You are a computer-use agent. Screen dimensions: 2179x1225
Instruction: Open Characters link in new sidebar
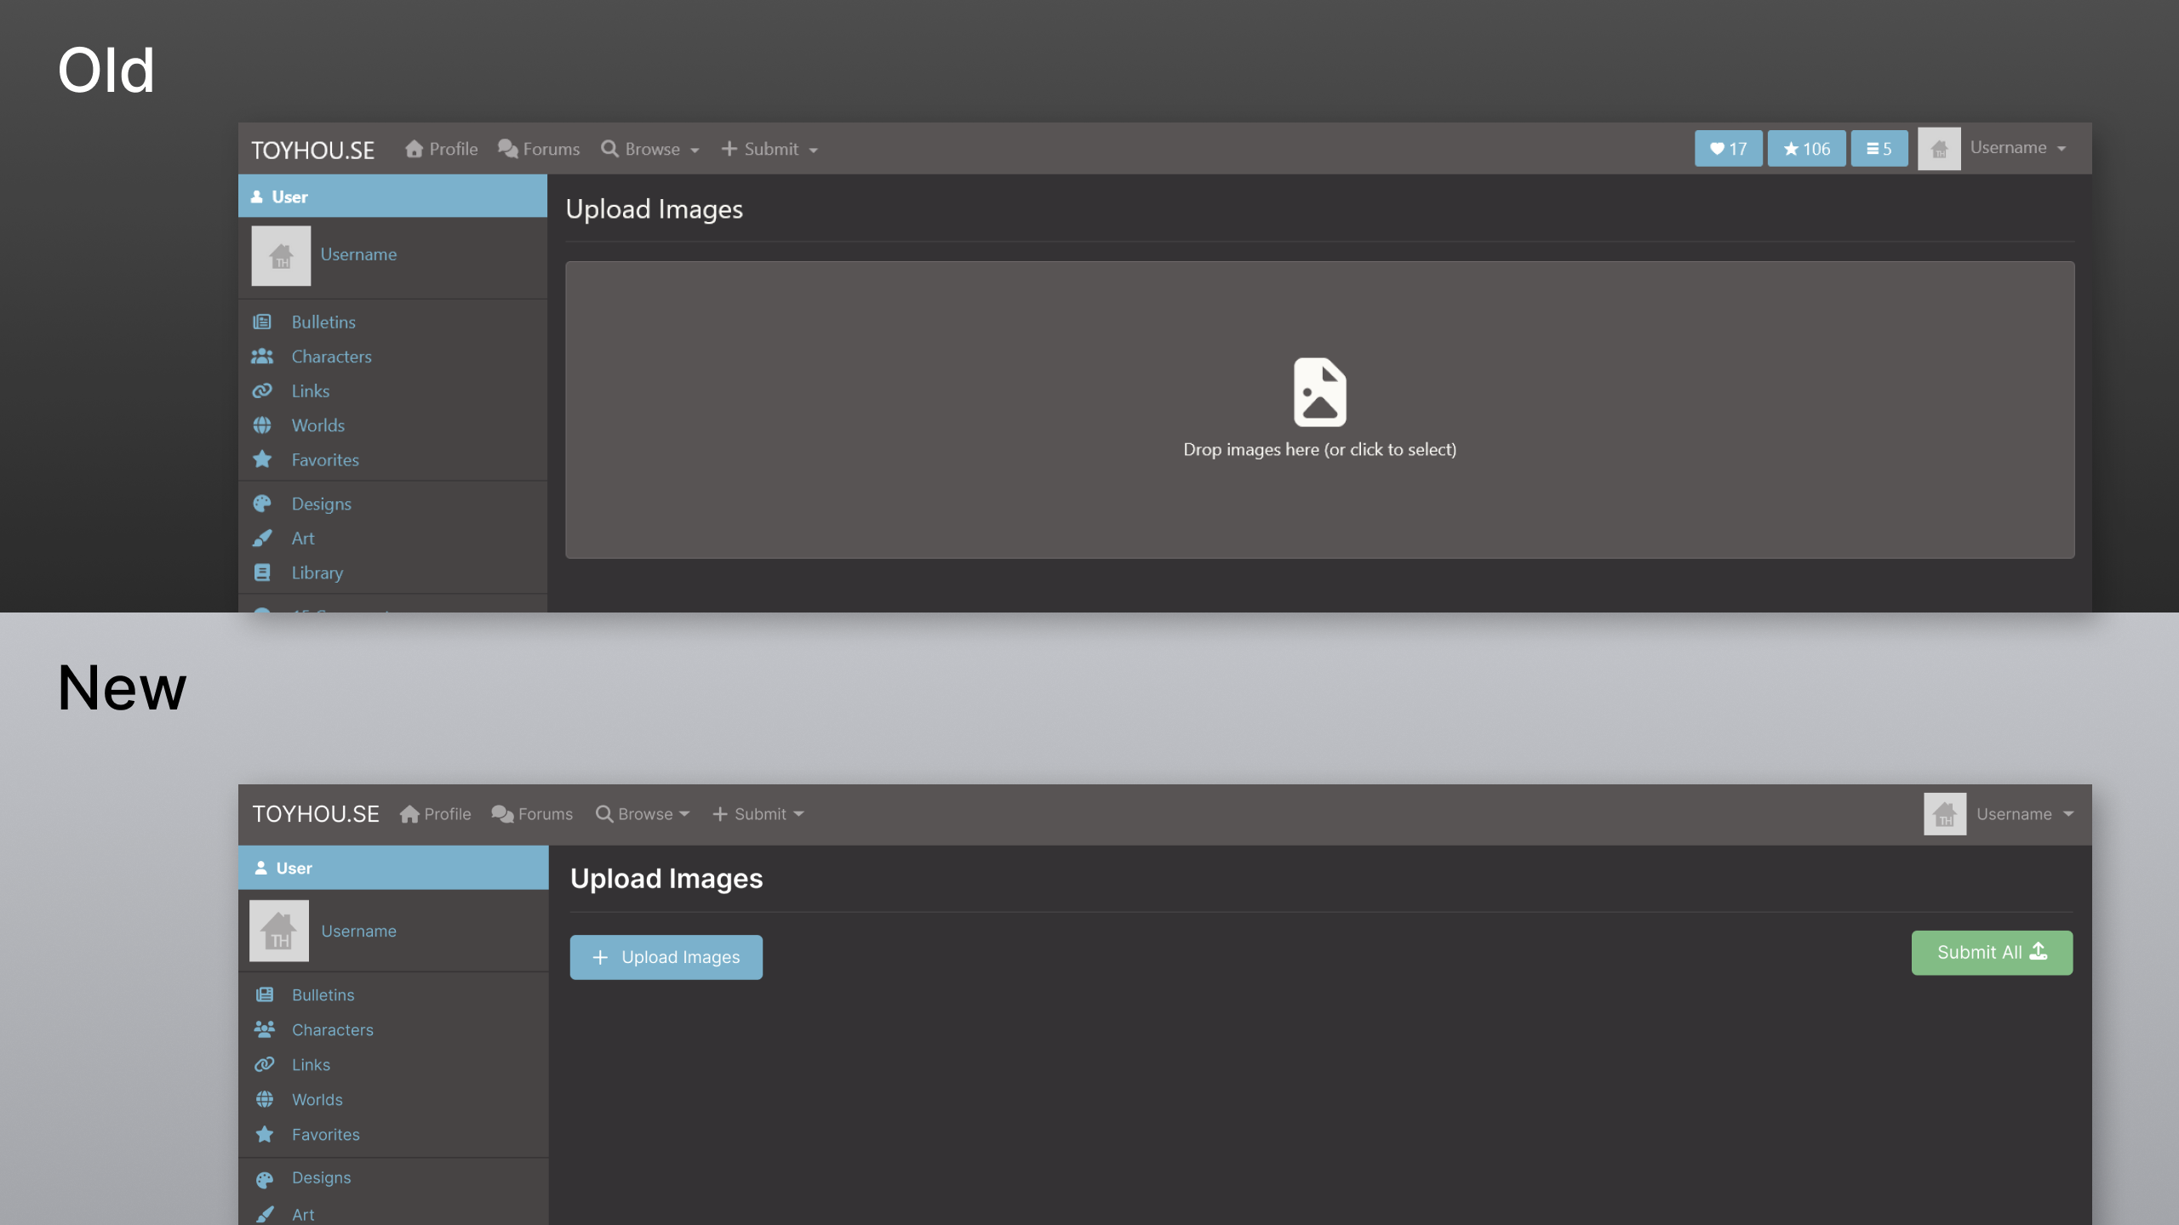[x=332, y=1029]
